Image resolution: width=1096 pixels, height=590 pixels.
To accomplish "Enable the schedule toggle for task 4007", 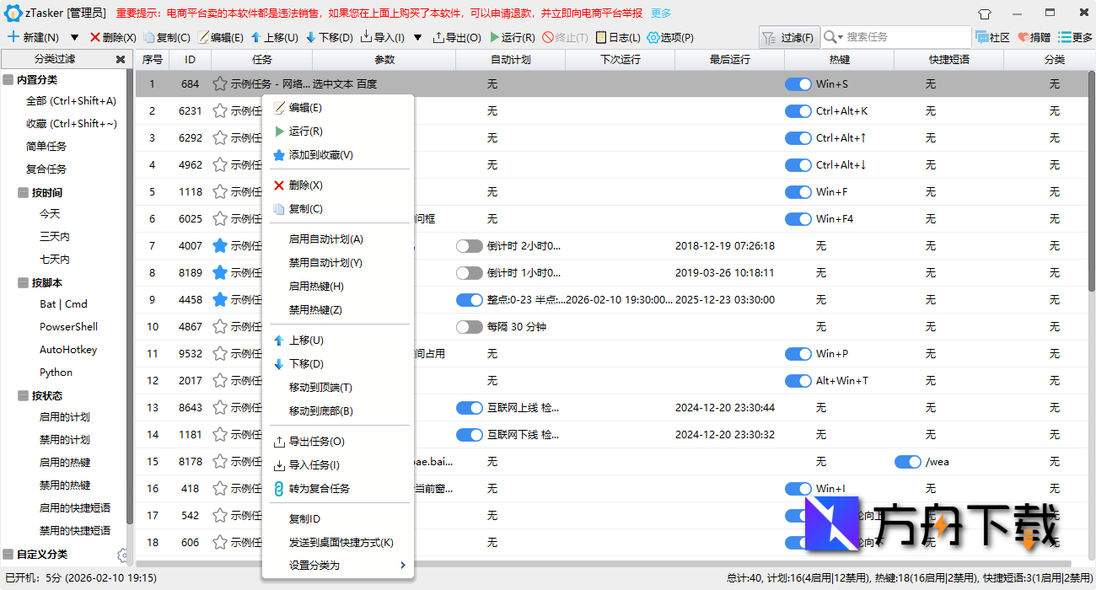I will (x=470, y=246).
